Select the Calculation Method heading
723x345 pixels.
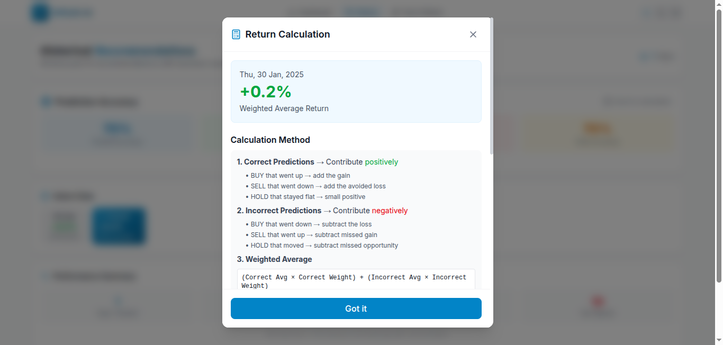point(270,140)
